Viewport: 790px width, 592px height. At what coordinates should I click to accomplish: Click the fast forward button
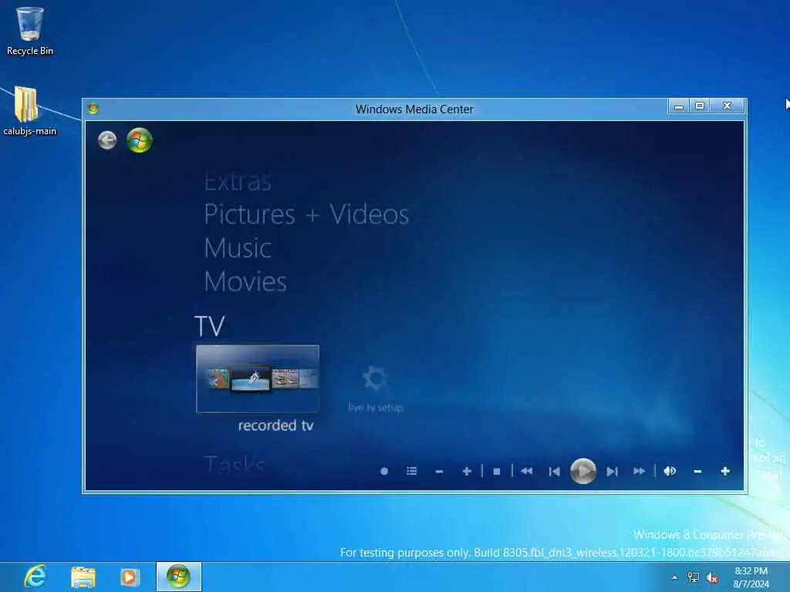pyautogui.click(x=639, y=471)
